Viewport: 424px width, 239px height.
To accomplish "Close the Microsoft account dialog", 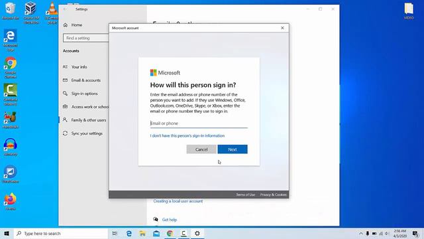I will point(282,28).
